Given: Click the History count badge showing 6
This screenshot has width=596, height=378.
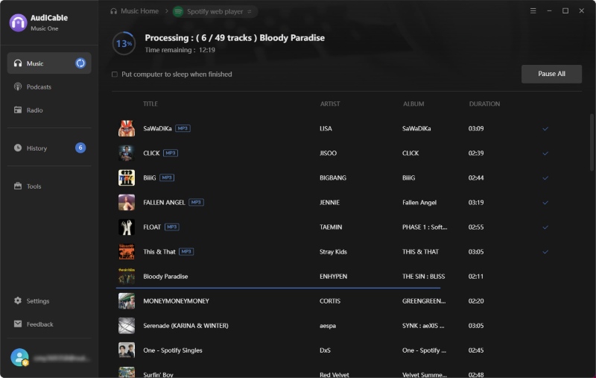Looking at the screenshot, I should coord(80,148).
